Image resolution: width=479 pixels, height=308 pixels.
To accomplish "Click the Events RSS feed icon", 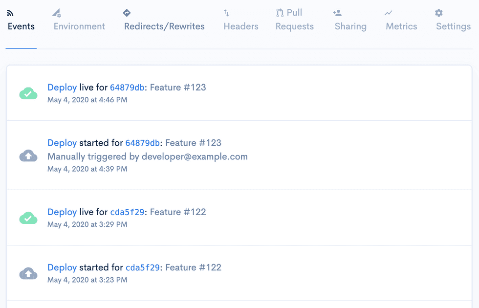I will coord(10,13).
